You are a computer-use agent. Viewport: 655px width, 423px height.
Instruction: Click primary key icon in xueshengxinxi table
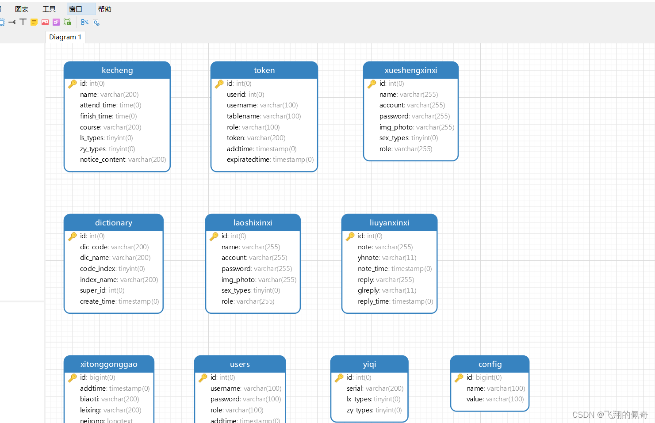click(372, 84)
